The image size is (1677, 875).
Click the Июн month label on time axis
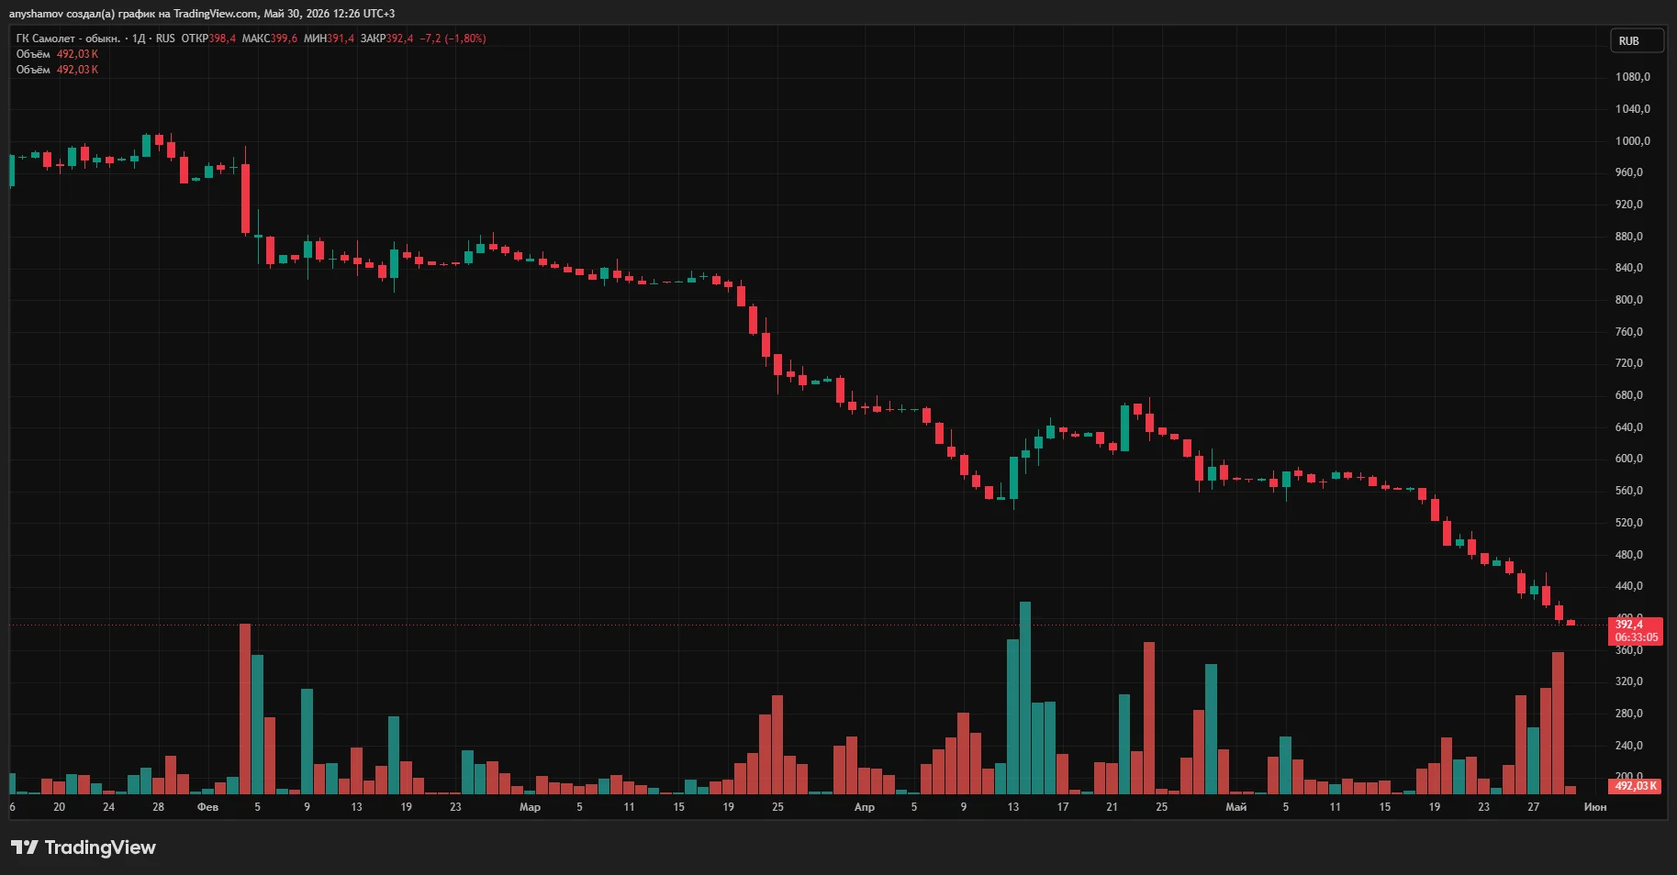coord(1595,807)
